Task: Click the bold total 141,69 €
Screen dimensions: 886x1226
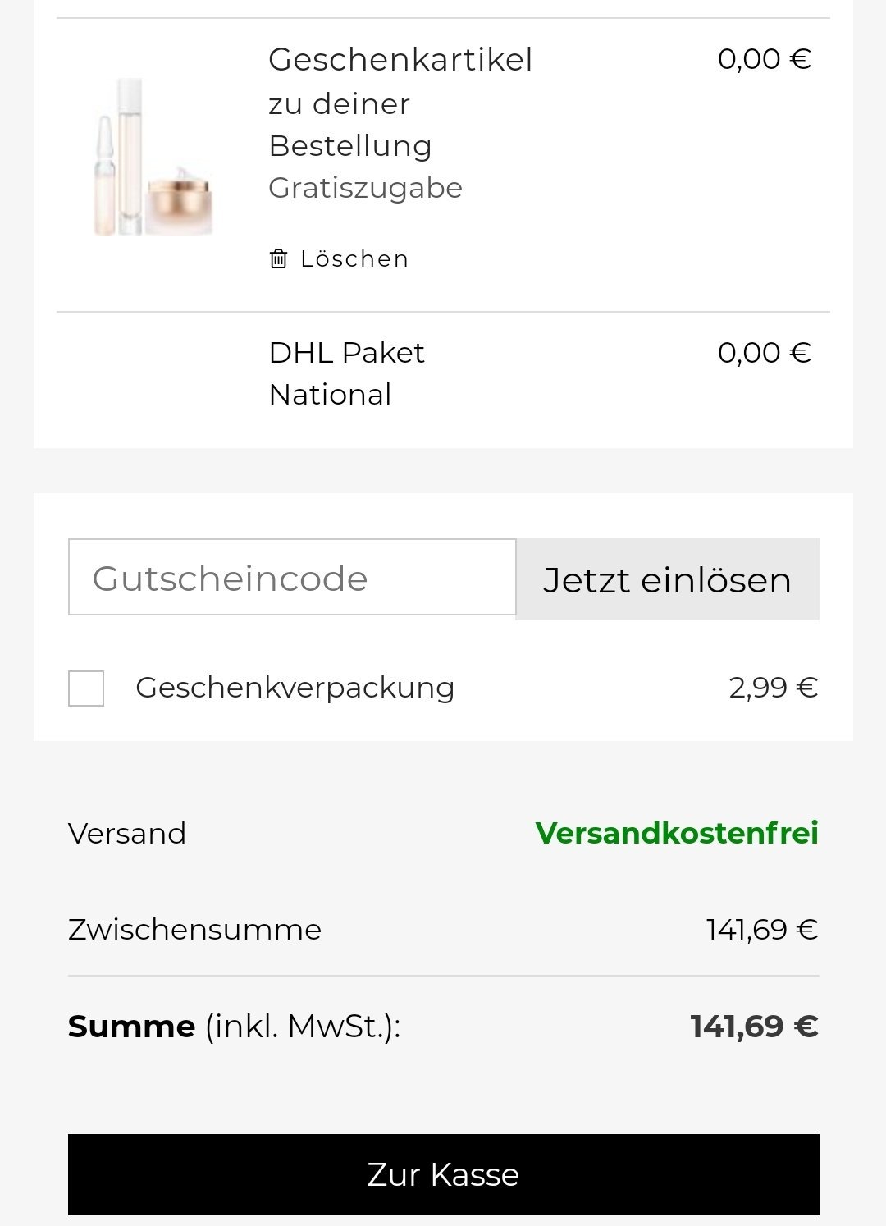Action: (754, 1027)
